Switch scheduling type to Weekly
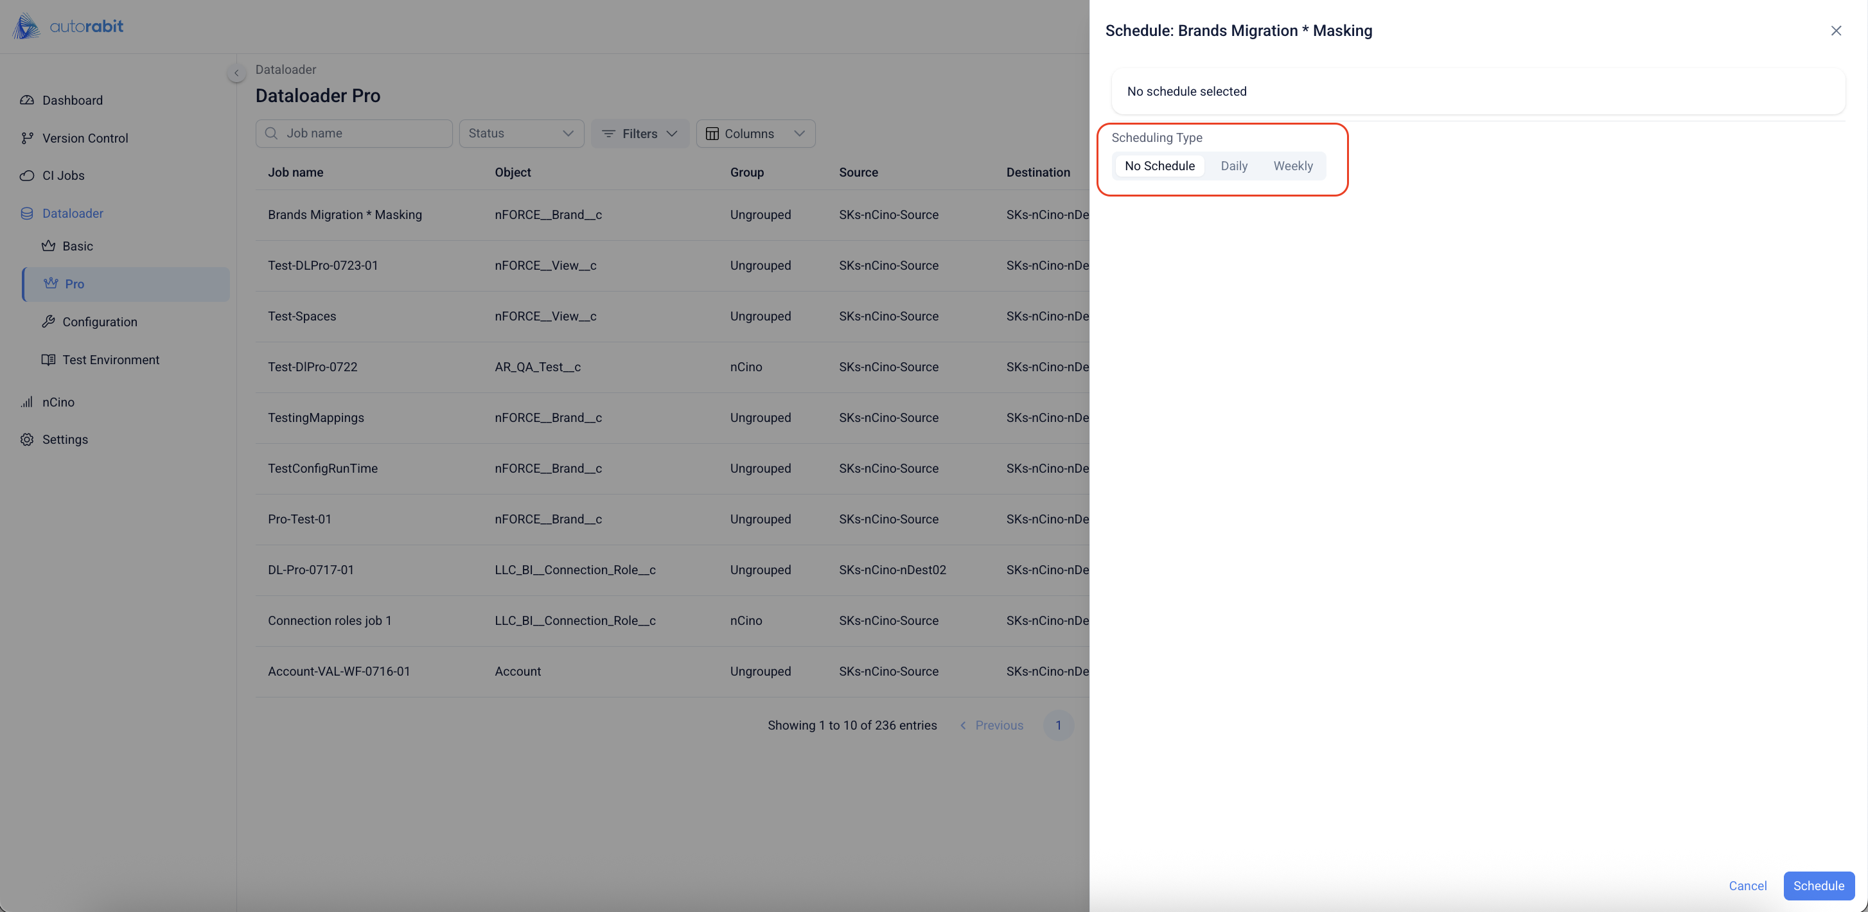The image size is (1868, 912). pyautogui.click(x=1292, y=166)
